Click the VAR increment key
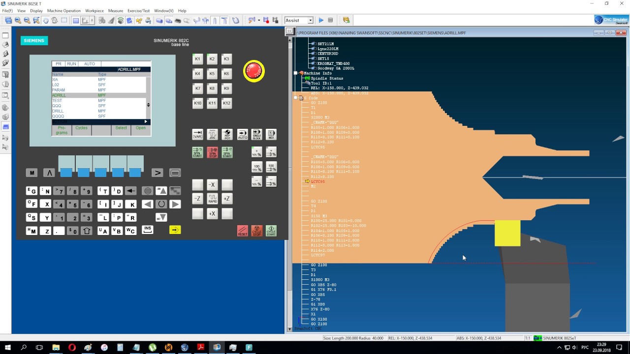 (x=197, y=134)
